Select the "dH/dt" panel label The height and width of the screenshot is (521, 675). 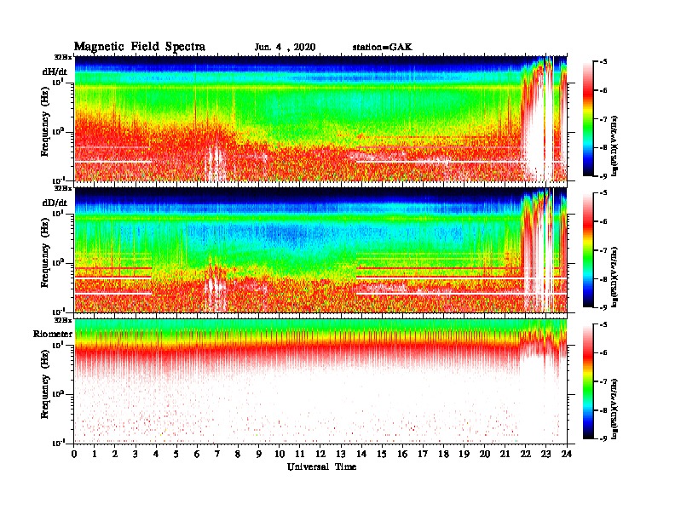55,72
